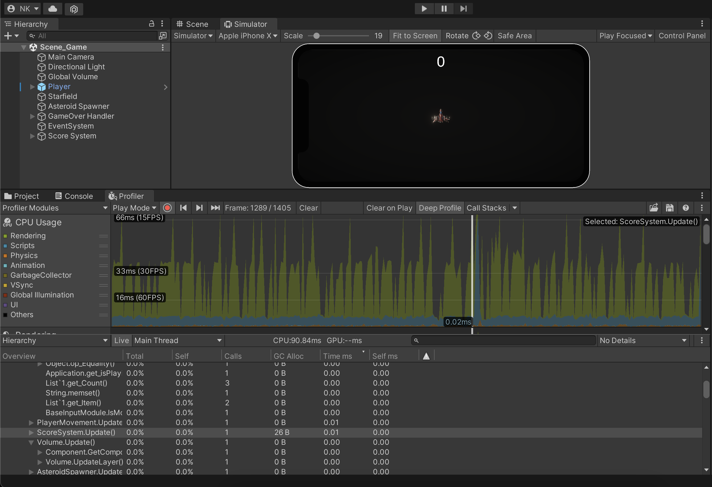Toggle the Safe Area button

point(514,36)
